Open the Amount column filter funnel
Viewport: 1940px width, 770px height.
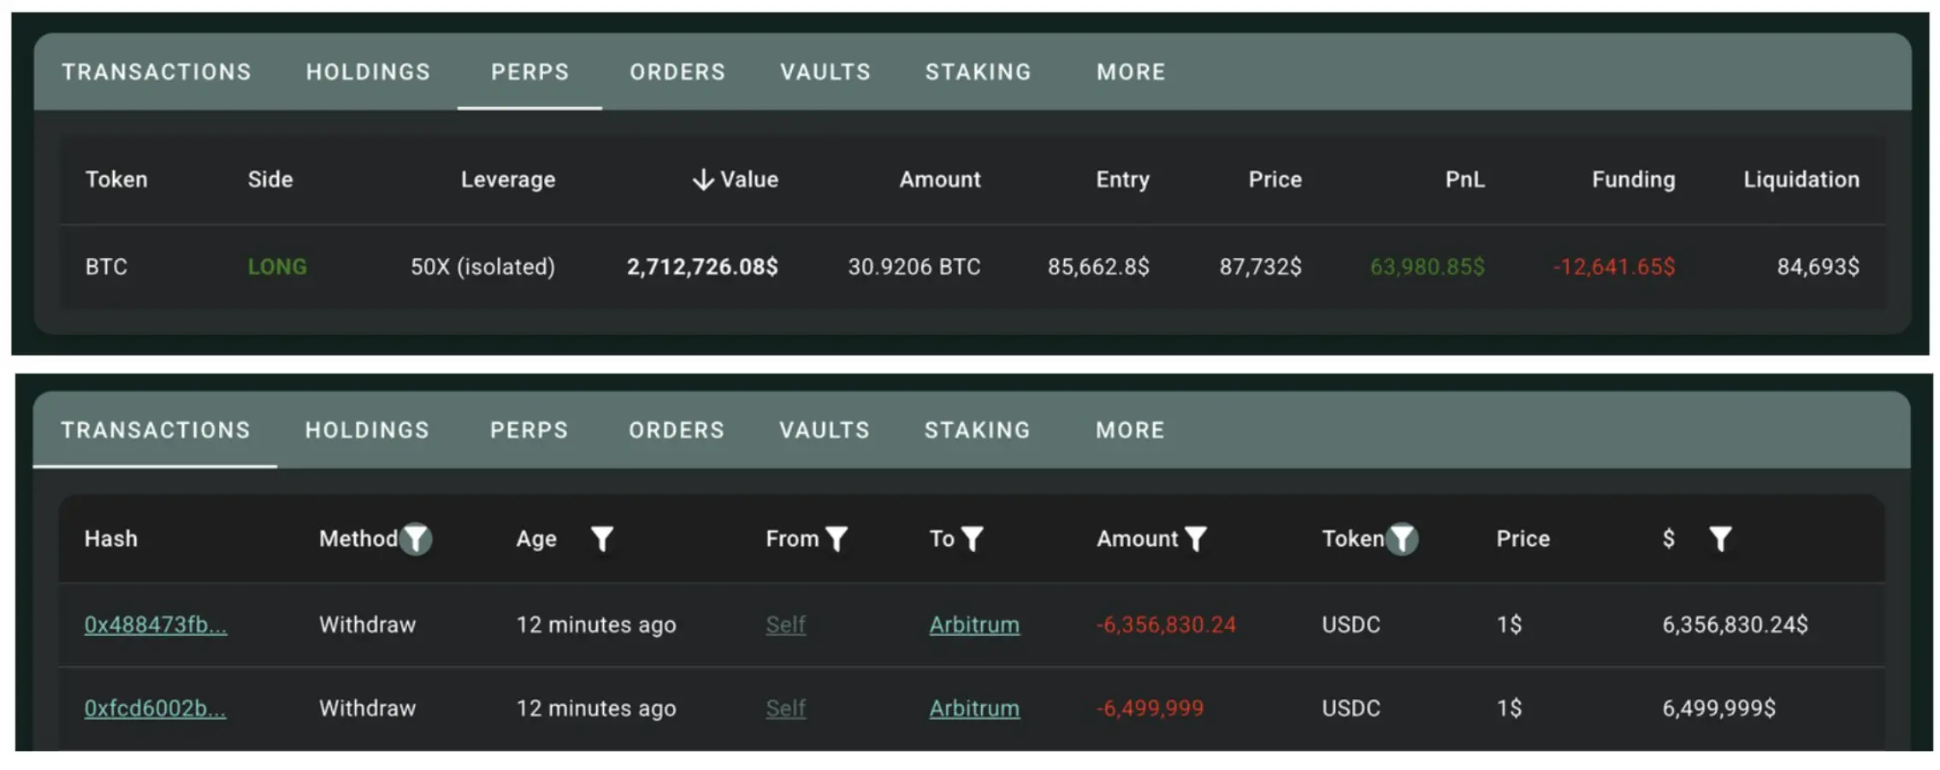1196,539
